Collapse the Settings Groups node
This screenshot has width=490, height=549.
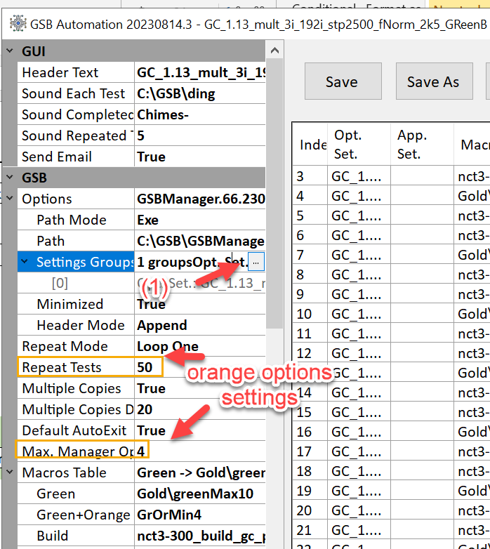25,262
